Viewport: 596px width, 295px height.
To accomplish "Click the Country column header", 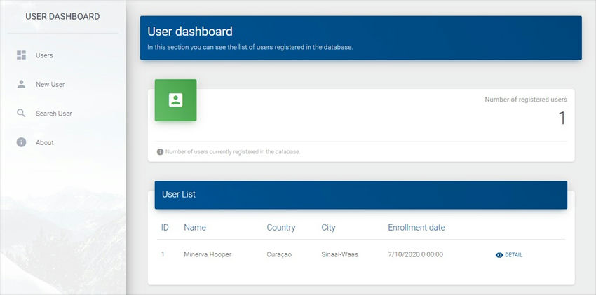I will click(280, 228).
